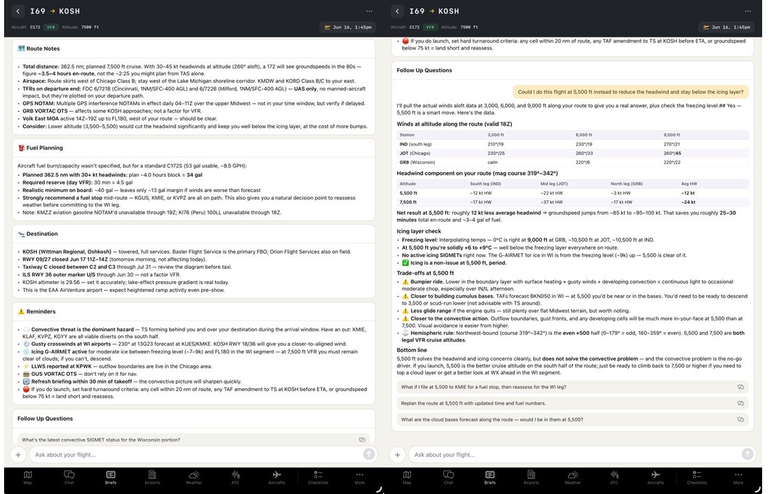Switch to Briefs tab in left pane
This screenshot has height=494, width=769.
click(111, 478)
